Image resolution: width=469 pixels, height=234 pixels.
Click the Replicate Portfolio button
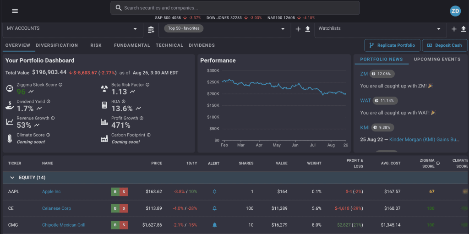click(393, 45)
